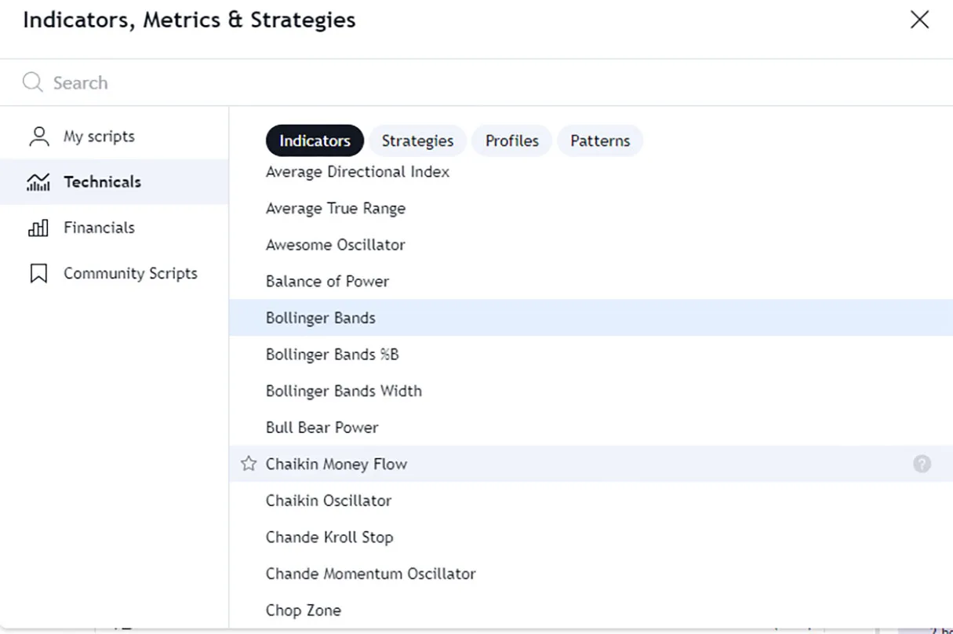The image size is (953, 634).
Task: Click the Technicals chart icon
Action: [x=38, y=182]
